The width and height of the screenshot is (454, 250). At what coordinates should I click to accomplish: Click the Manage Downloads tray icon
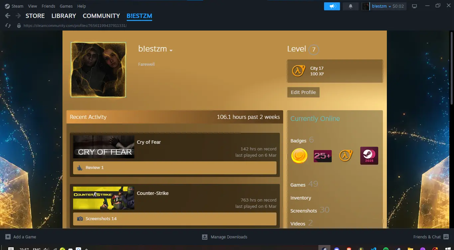[205, 237]
